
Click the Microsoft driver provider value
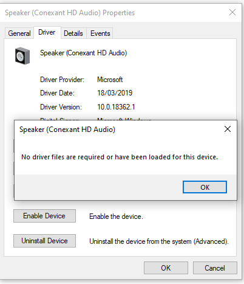tap(110, 80)
